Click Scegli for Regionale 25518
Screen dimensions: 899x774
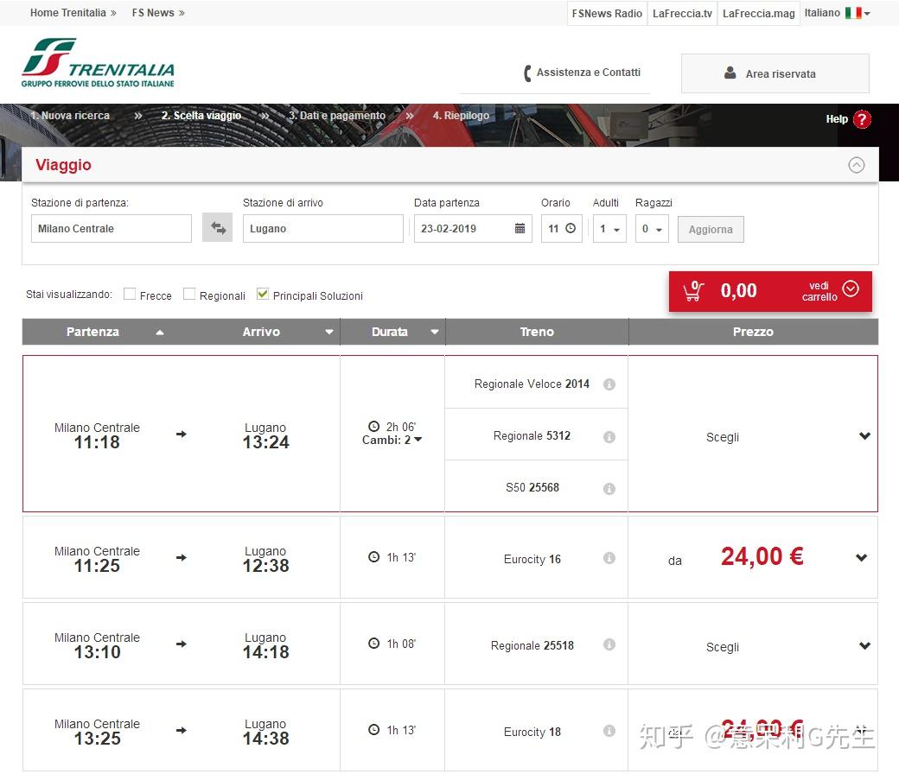coord(722,647)
